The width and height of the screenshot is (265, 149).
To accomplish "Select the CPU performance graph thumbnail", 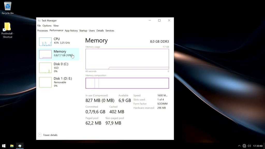I will [x=45, y=41].
